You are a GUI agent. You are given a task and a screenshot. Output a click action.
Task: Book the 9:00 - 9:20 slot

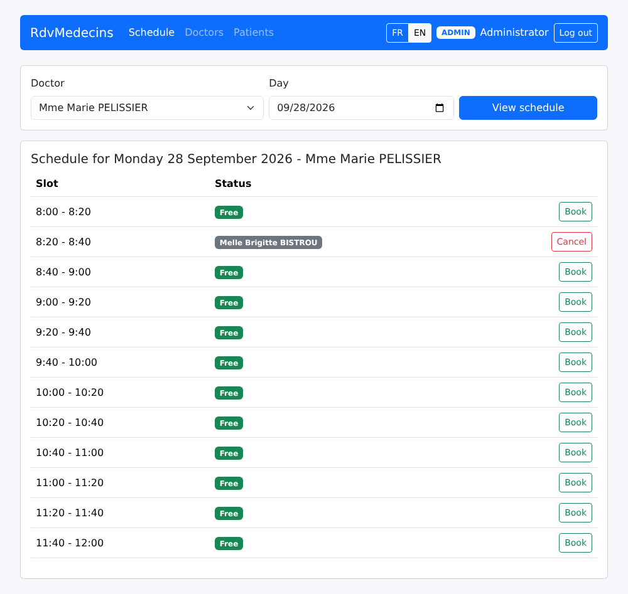pyautogui.click(x=575, y=302)
